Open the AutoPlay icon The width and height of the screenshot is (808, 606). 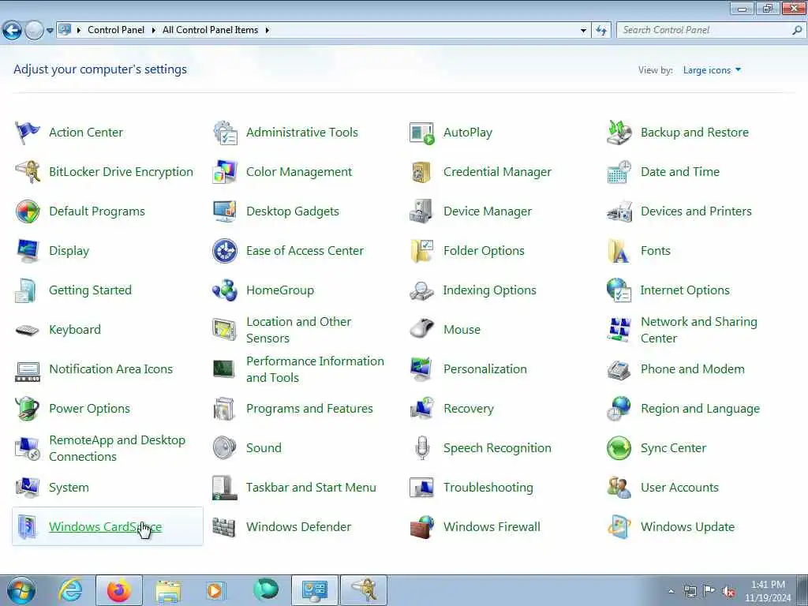pyautogui.click(x=422, y=133)
